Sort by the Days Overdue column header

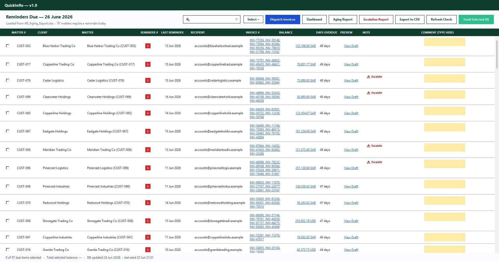[x=326, y=32]
